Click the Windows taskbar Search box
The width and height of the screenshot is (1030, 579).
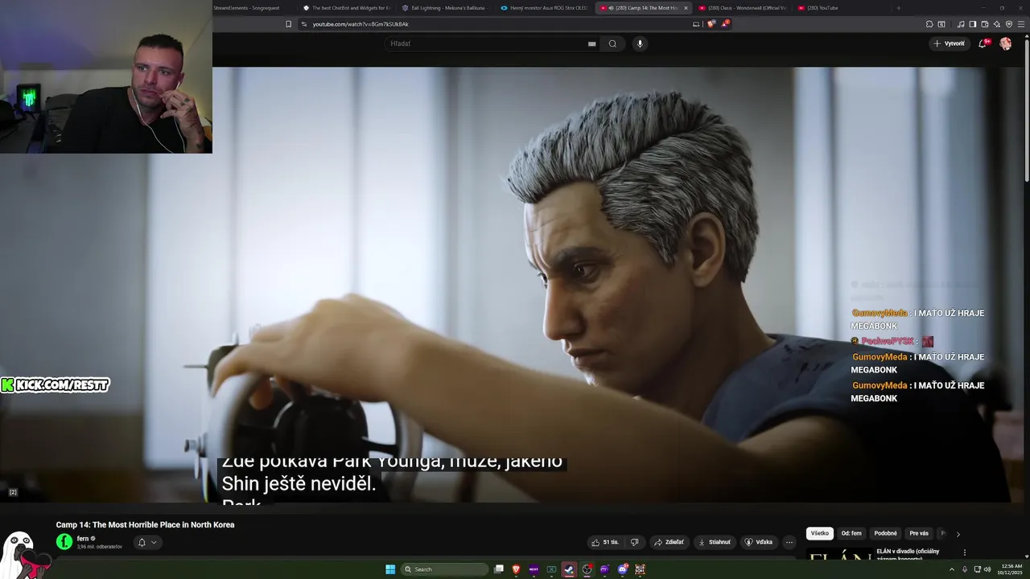pos(444,569)
